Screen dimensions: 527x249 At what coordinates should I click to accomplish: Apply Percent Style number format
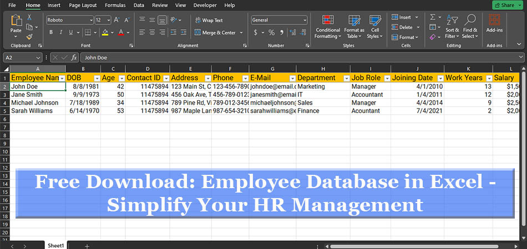(271, 33)
